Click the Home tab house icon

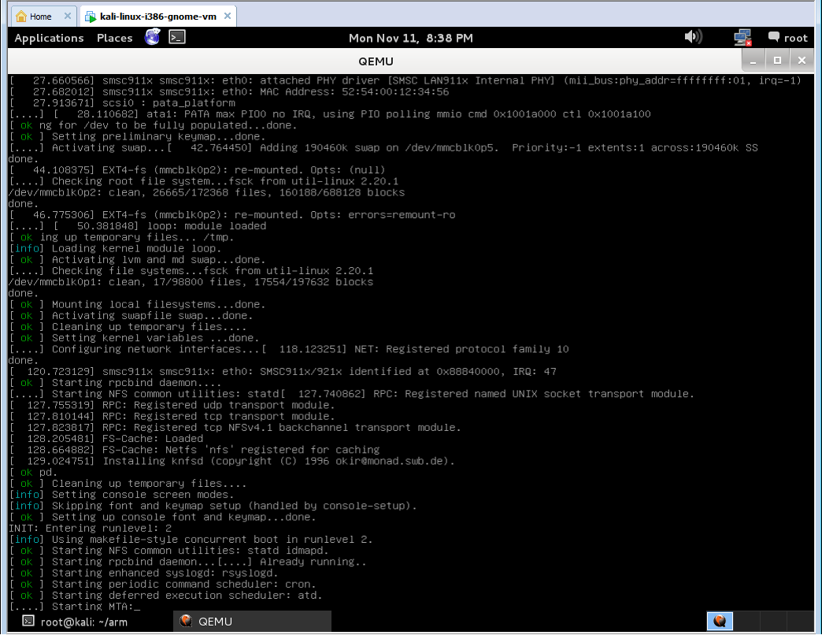pos(21,17)
